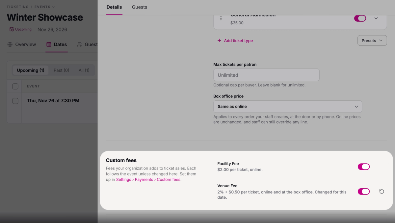Click the Guests people icon
The width and height of the screenshot is (395, 223).
[80, 44]
